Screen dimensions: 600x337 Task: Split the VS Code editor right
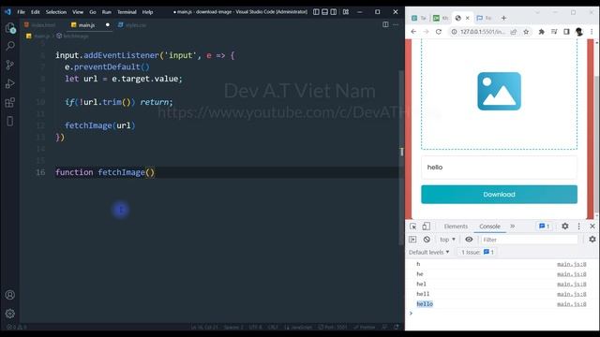[385, 24]
